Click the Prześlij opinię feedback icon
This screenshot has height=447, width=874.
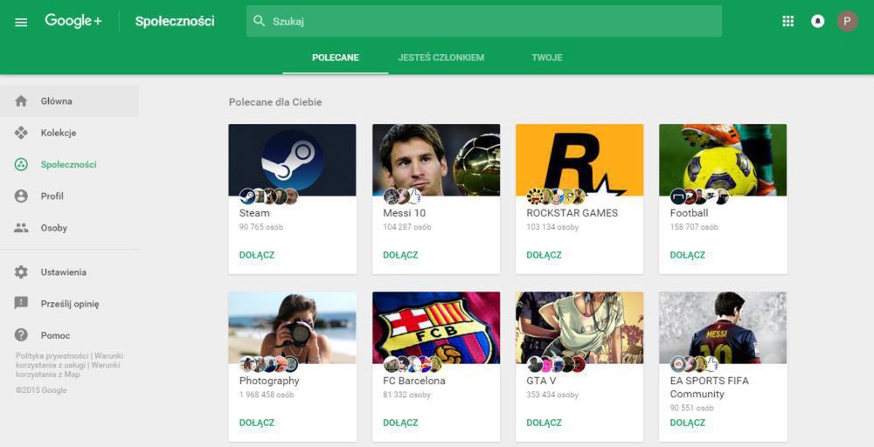click(21, 303)
